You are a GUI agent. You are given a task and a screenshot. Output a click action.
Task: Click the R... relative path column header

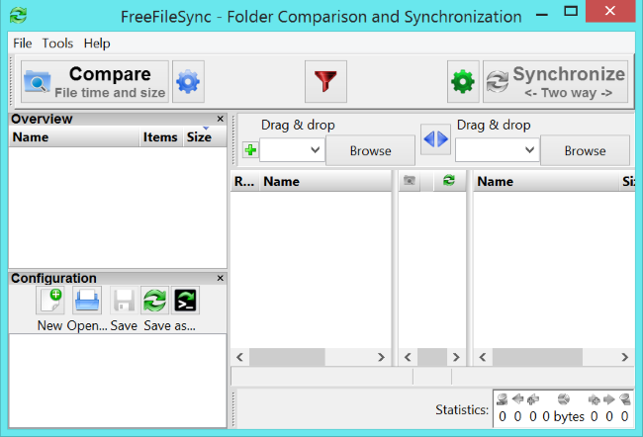click(244, 181)
